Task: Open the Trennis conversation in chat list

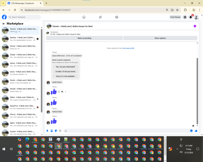Action: point(20,30)
